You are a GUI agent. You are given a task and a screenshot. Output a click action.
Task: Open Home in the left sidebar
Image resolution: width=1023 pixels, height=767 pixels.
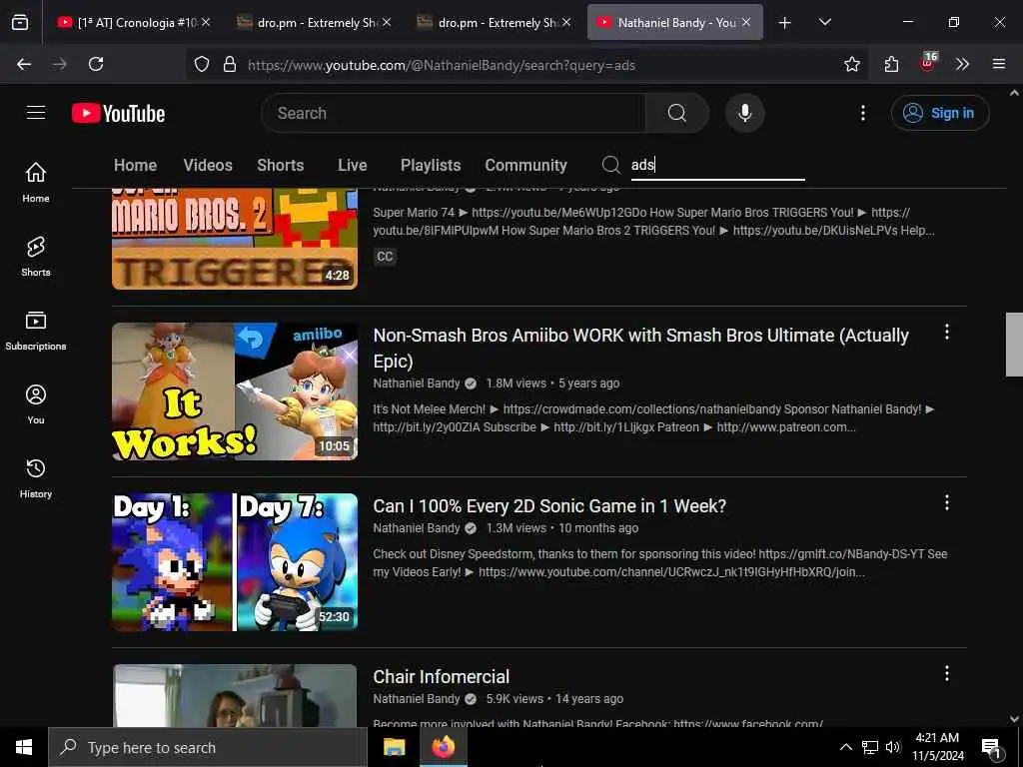(36, 182)
